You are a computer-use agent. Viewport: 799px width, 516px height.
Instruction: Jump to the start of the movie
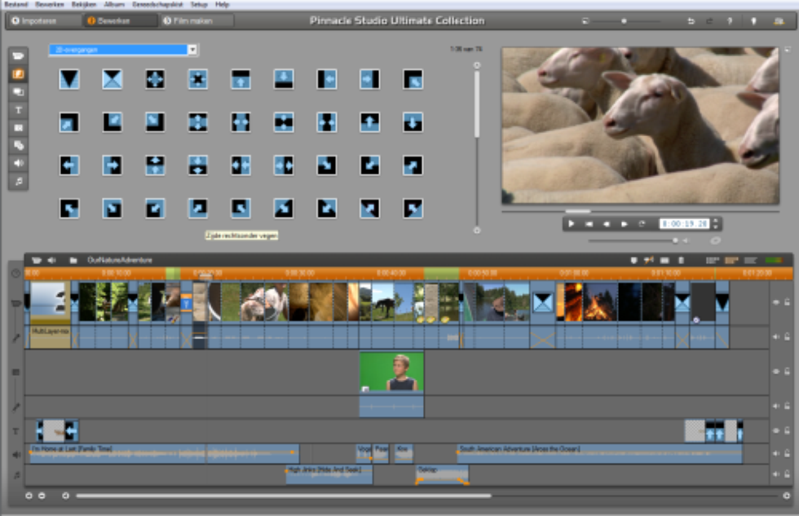(589, 223)
